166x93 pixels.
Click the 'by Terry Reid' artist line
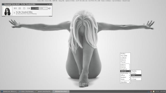26,14
